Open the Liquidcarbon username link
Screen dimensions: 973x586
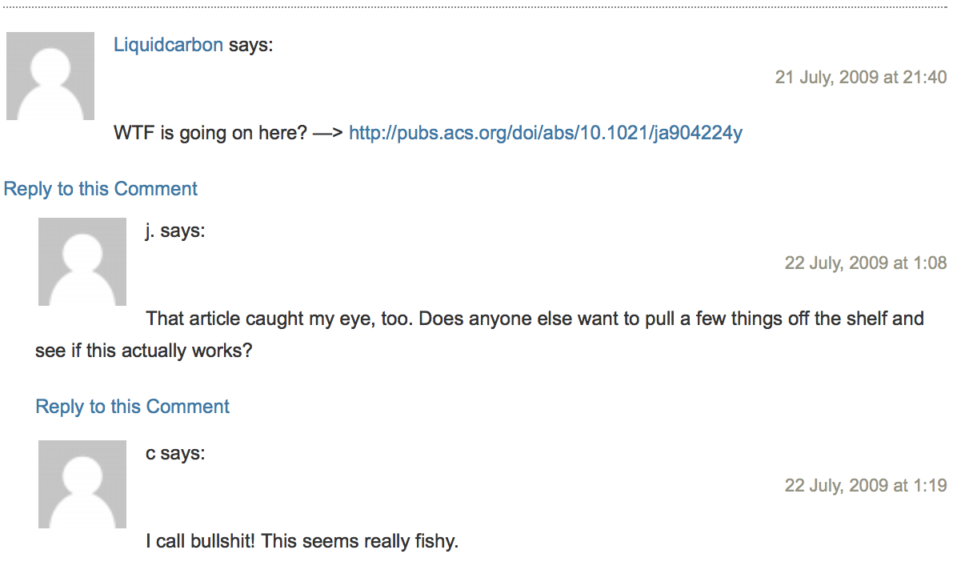click(168, 45)
